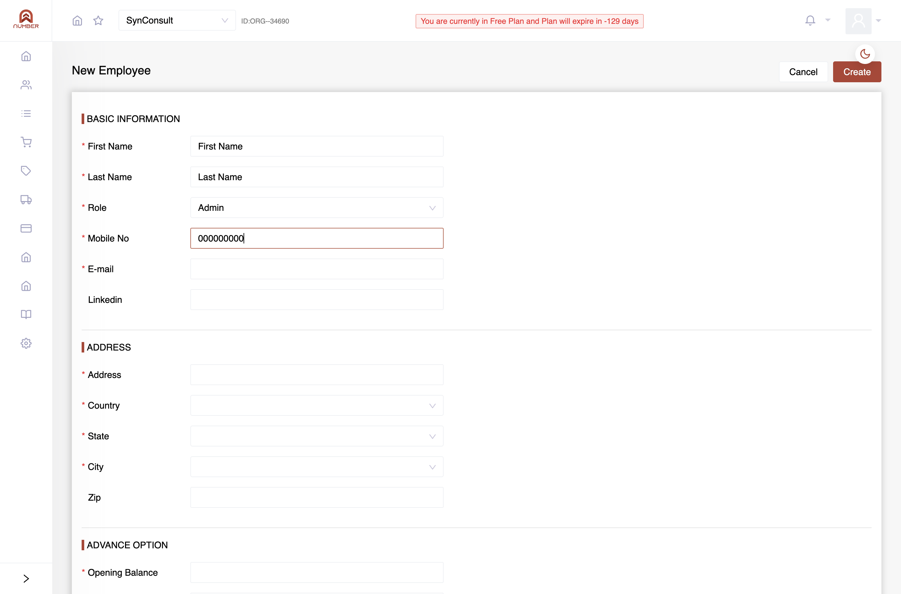
Task: Open the list sidebar icon
Action: click(26, 113)
